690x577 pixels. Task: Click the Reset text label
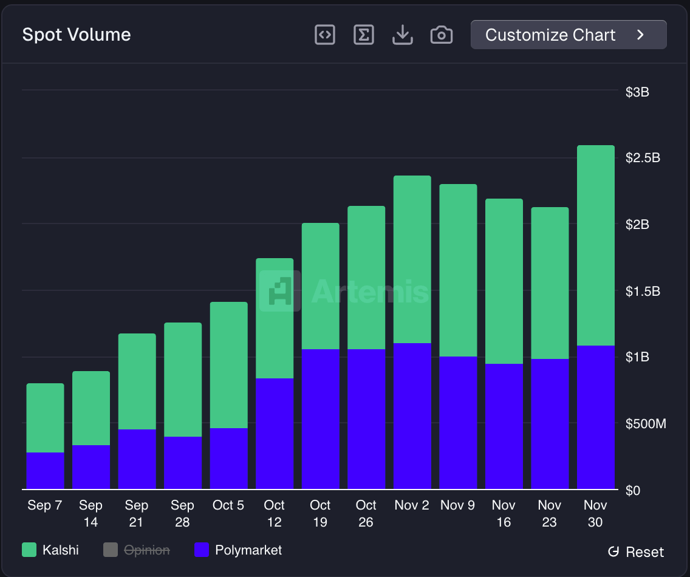click(x=644, y=552)
